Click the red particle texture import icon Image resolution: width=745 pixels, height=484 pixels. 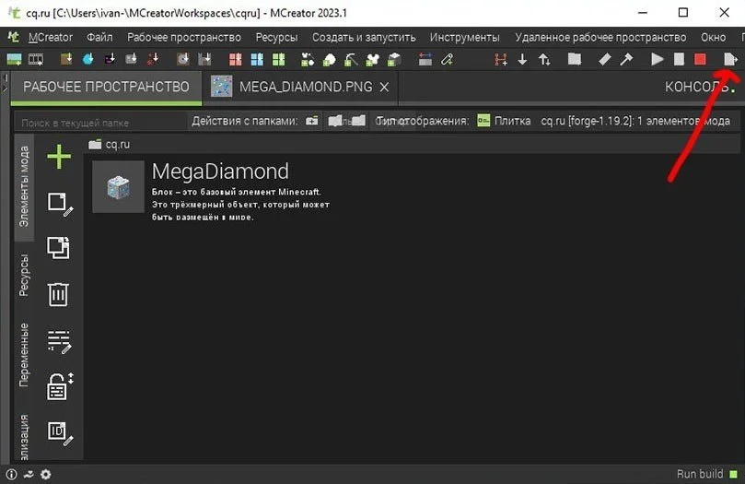click(153, 59)
